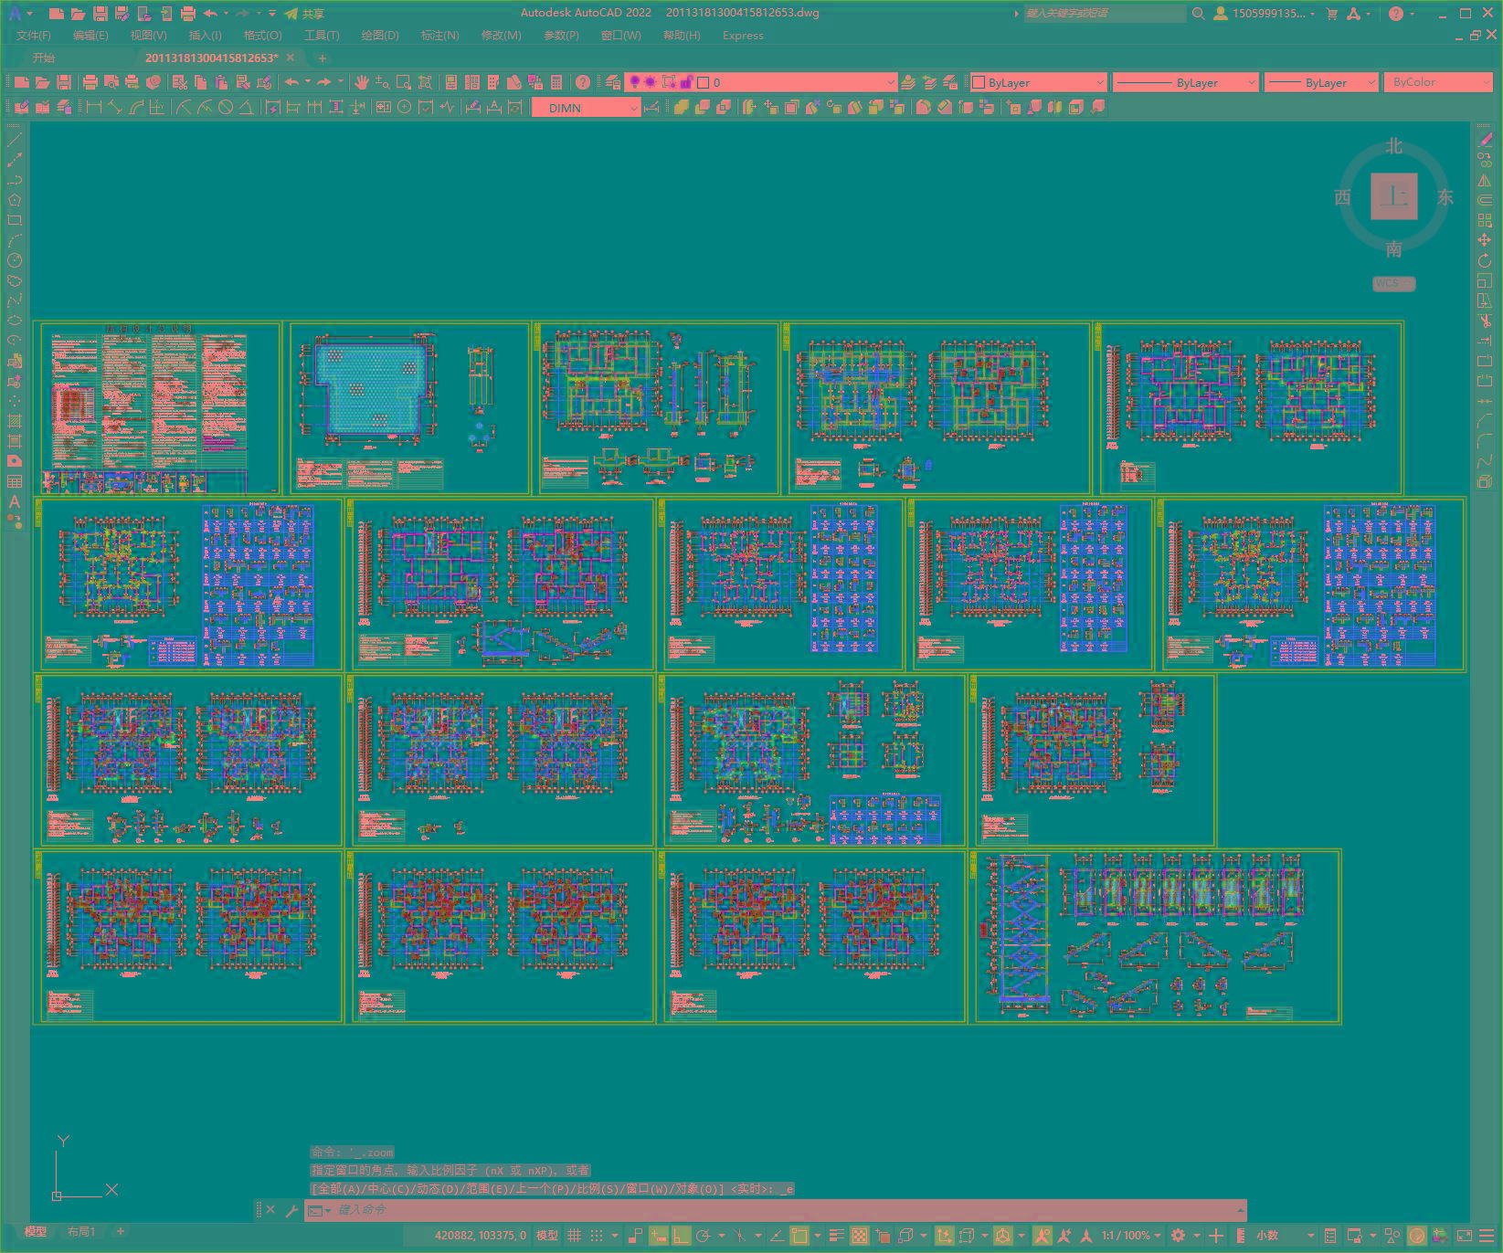Screen dimensions: 1503x1253
Task: Toggle dynamic input in the status bar
Action: pyautogui.click(x=658, y=1236)
